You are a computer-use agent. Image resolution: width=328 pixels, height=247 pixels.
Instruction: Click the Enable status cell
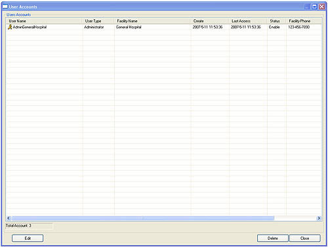(274, 27)
